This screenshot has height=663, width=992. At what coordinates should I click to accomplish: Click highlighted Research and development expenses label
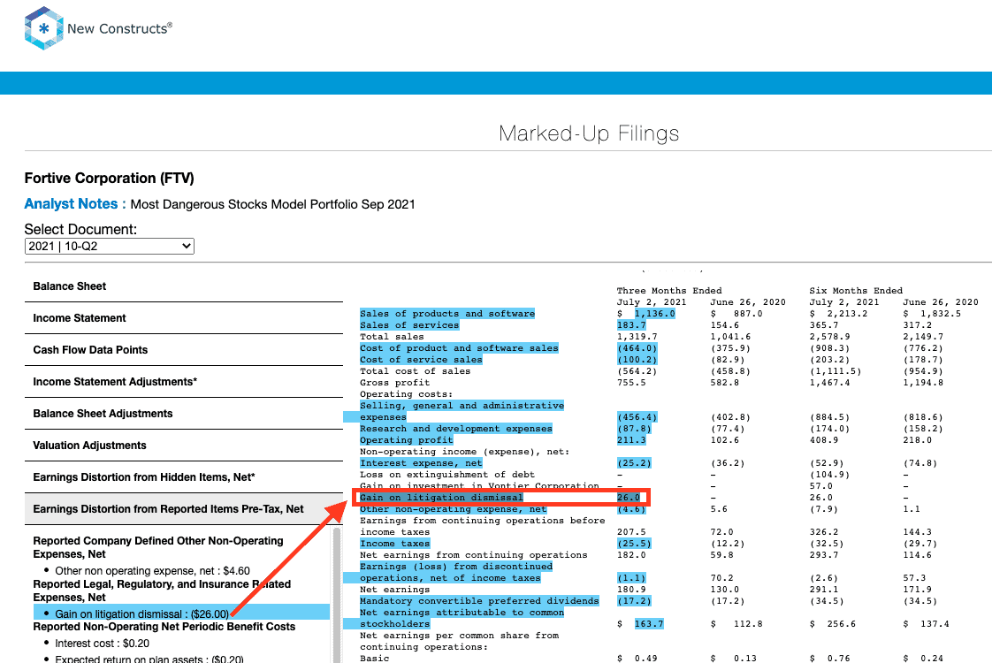pos(456,428)
